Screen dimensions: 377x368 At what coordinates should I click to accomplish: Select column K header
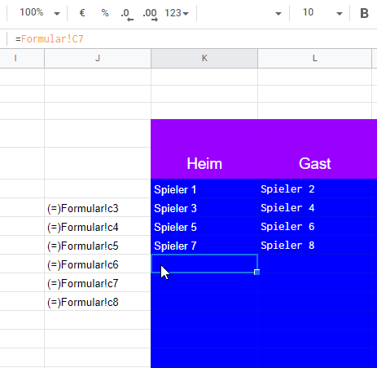(204, 58)
